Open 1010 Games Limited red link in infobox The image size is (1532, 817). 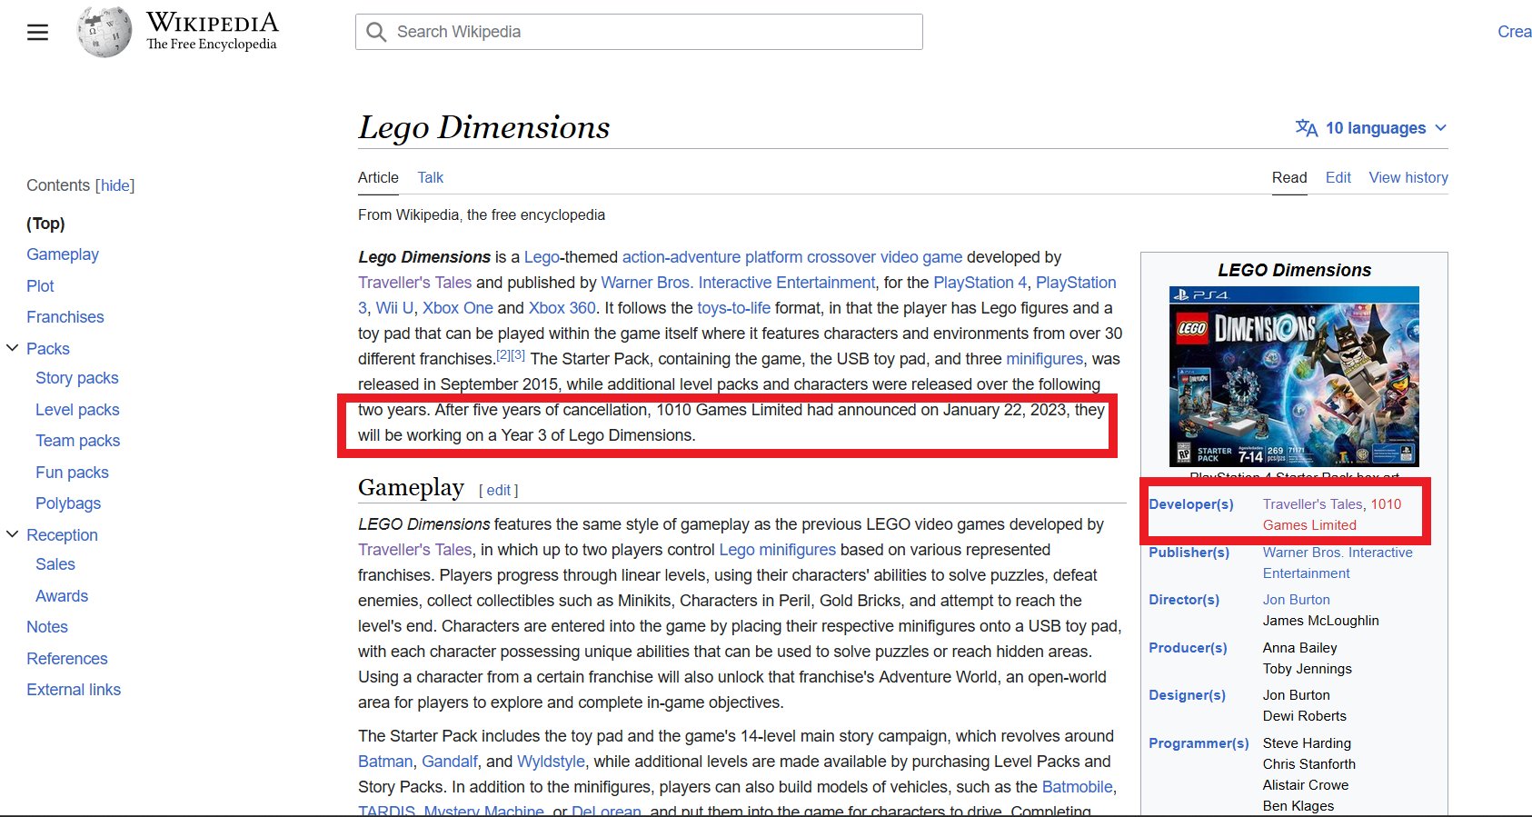pos(1332,514)
